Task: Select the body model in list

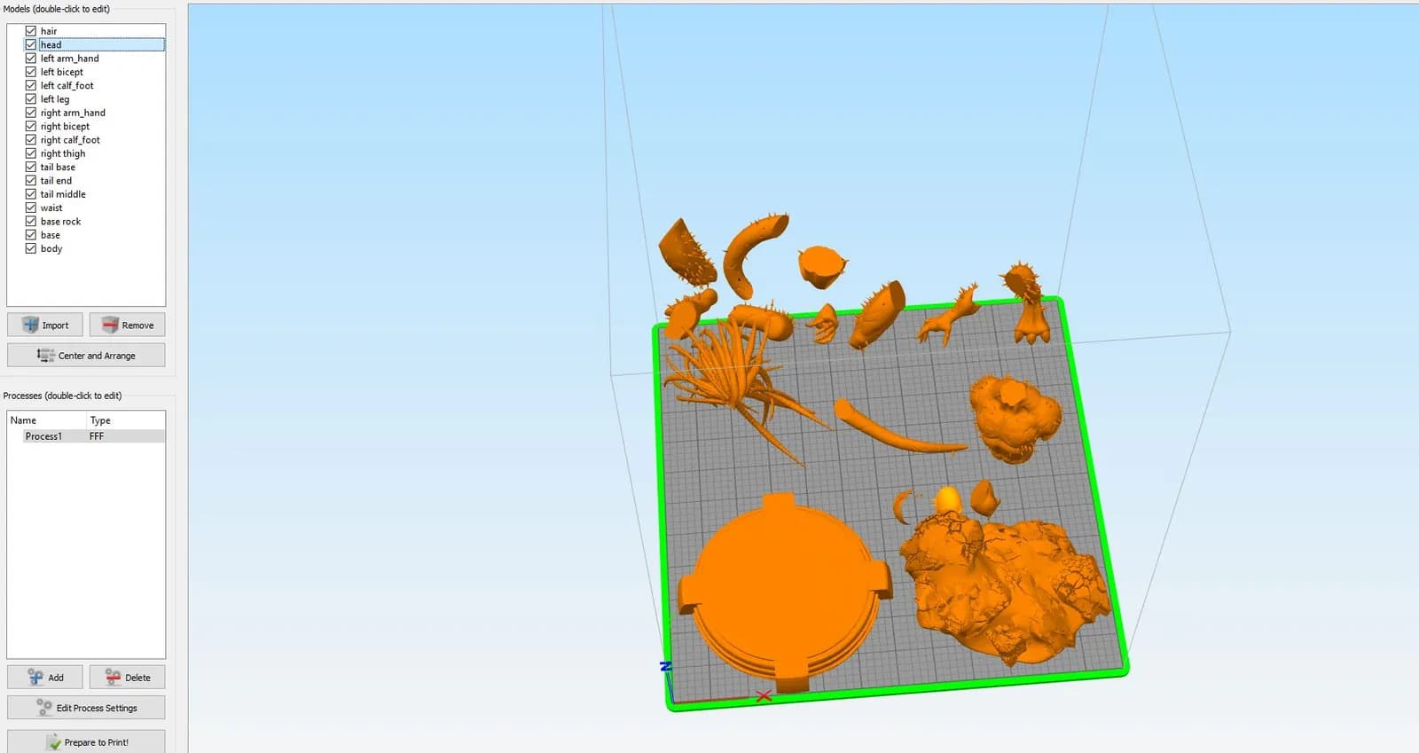Action: click(51, 249)
